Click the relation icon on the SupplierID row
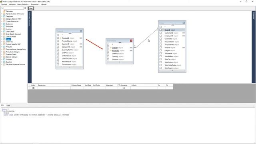This screenshot has width=256, height=144. point(81,44)
